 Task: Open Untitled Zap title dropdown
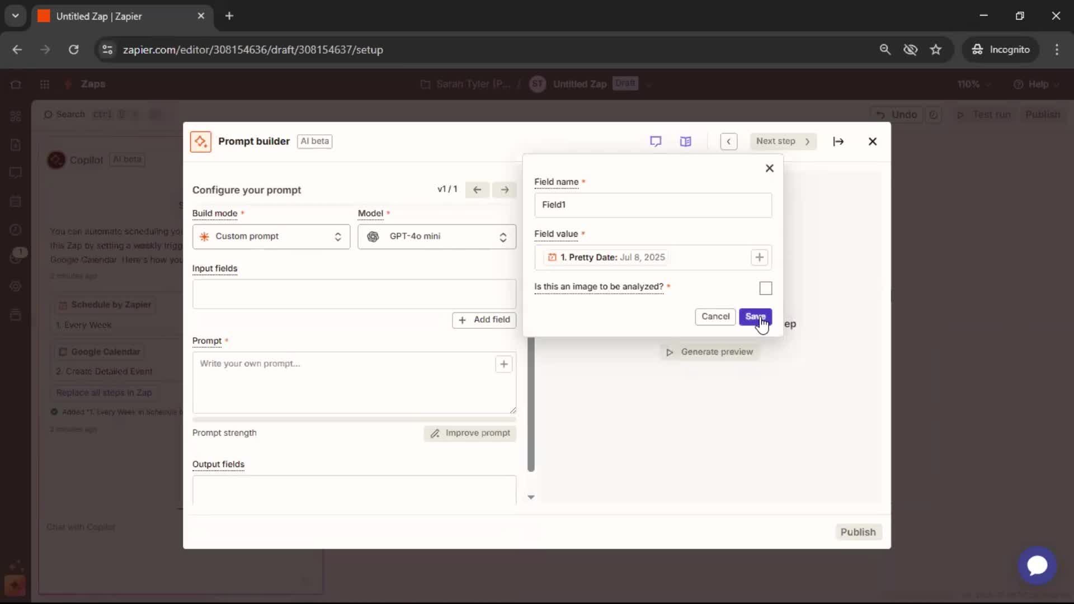coord(649,84)
